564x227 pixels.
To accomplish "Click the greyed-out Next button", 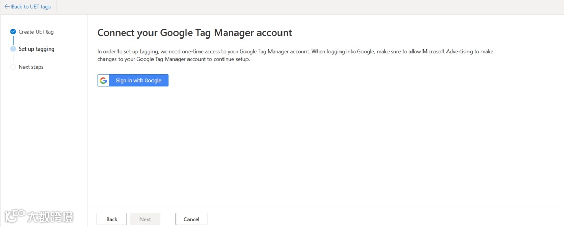I will (145, 219).
